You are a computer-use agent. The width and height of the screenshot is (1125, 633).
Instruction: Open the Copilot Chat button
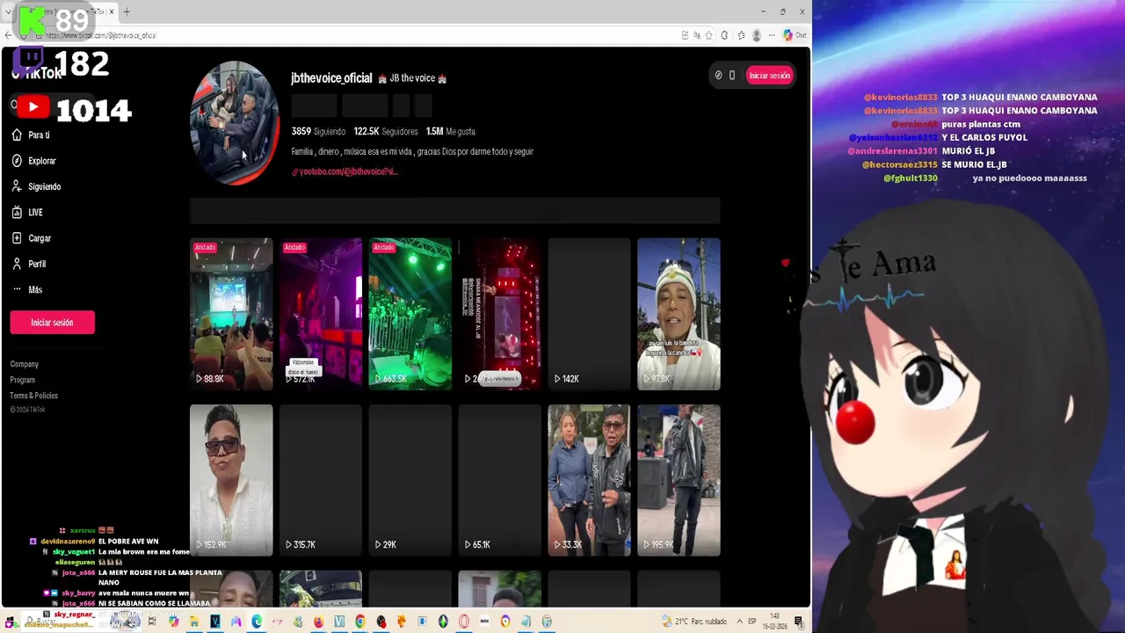[795, 35]
